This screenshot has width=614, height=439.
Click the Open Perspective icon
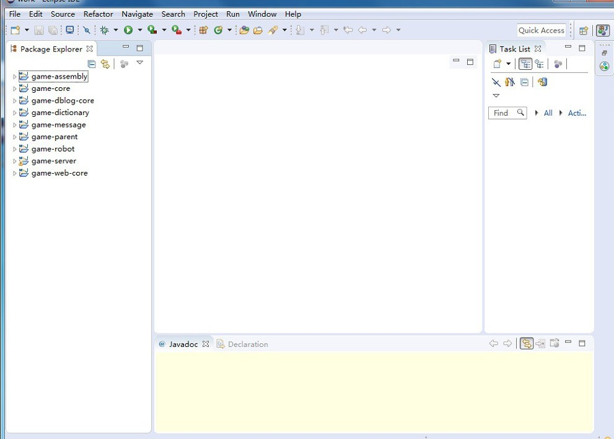[583, 30]
